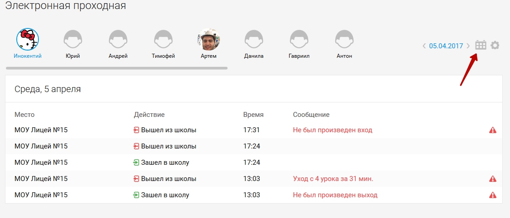Screen dimensions: 510x218
Task: Click the exit icon at 17:24 row
Action: [x=136, y=146]
